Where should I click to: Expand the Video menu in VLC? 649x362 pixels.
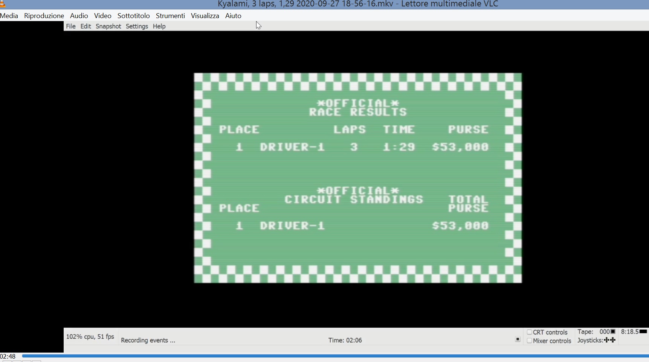click(x=102, y=16)
